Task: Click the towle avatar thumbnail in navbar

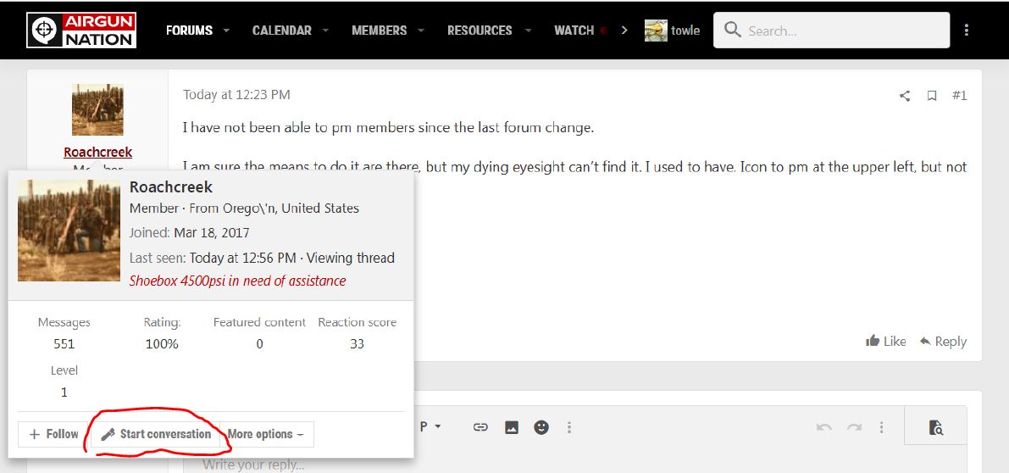Action: coord(656,31)
